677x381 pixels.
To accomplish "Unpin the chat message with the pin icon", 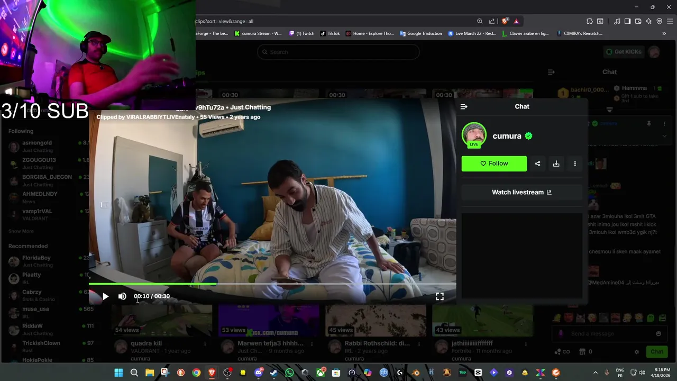I will pyautogui.click(x=649, y=124).
